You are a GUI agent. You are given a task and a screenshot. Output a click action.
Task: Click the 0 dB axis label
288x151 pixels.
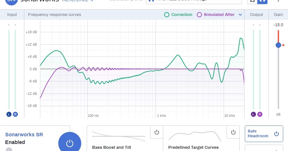[x=33, y=69]
